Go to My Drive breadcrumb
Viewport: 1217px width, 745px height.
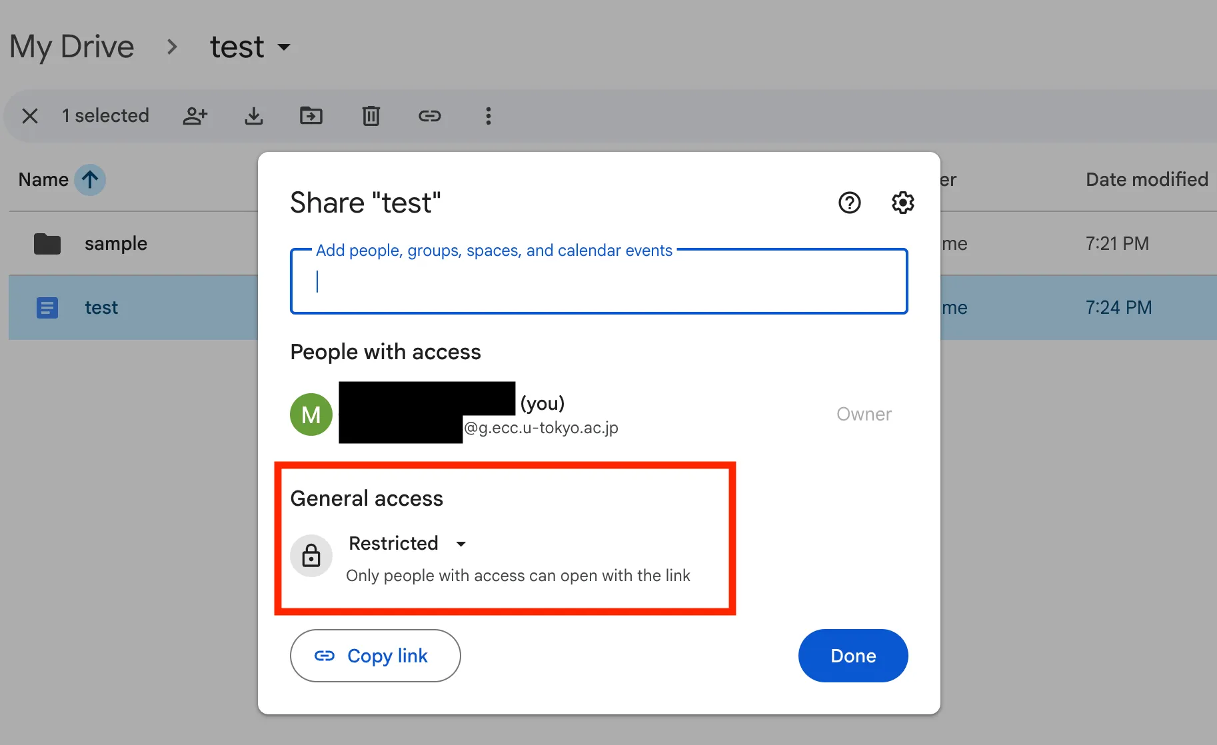[x=72, y=47]
